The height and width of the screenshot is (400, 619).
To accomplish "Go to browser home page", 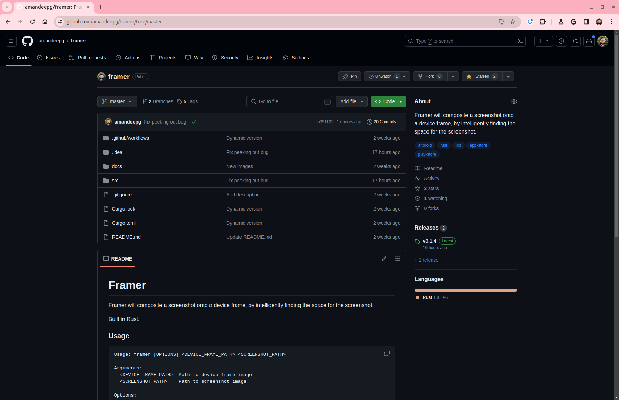I will tap(45, 22).
